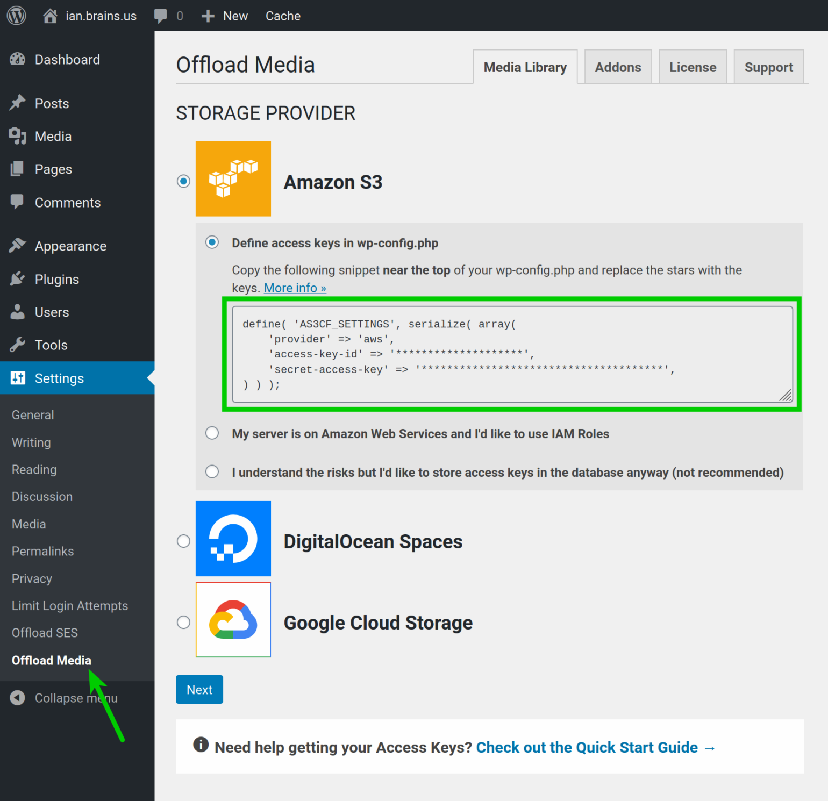Click the Collapse menu label
The image size is (828, 801).
click(x=76, y=698)
